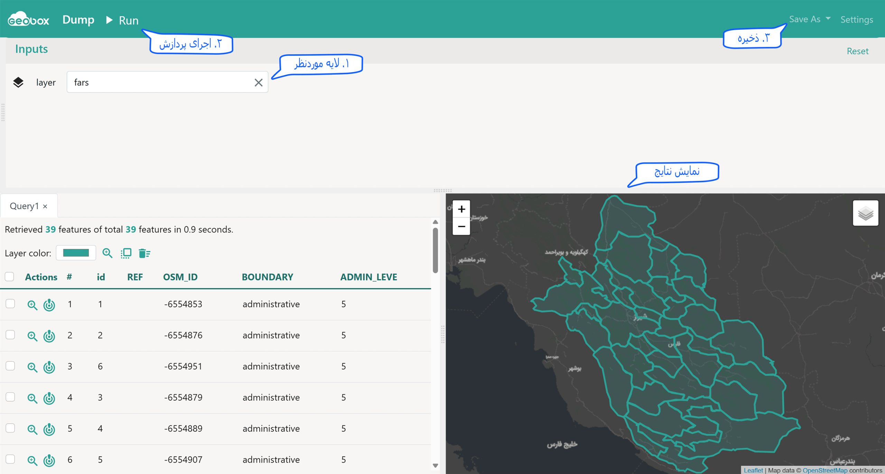
Task: Check the box for OSM_ID -6554876 row
Action: (10, 335)
